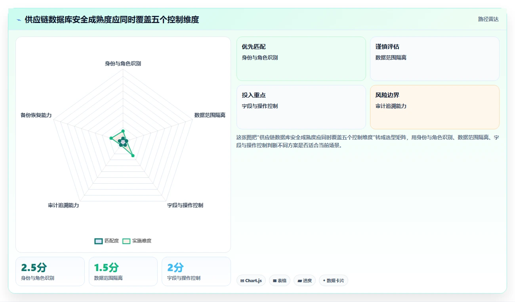Click the lightning icon beside the title
515x302 pixels.
[x=19, y=20]
